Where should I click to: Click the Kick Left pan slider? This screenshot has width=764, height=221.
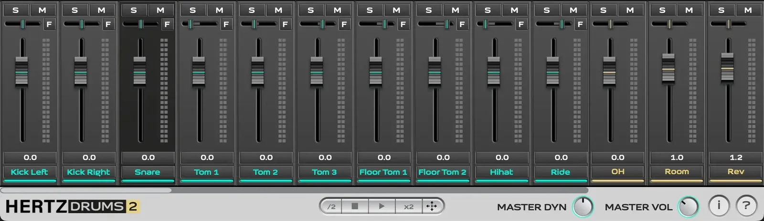23,24
